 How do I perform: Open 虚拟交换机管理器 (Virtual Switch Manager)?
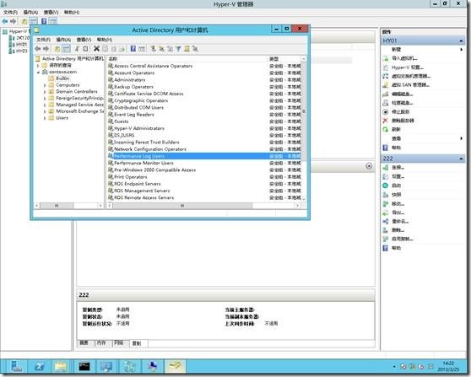point(410,76)
